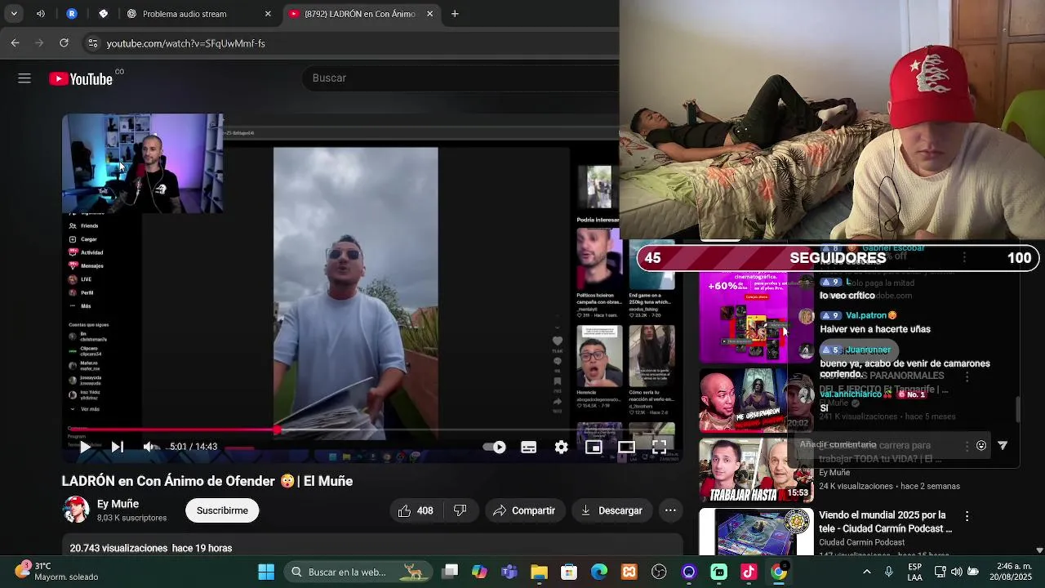Open options for the paranormal video entry
Screen dimensions: 1045x588
coord(967,376)
